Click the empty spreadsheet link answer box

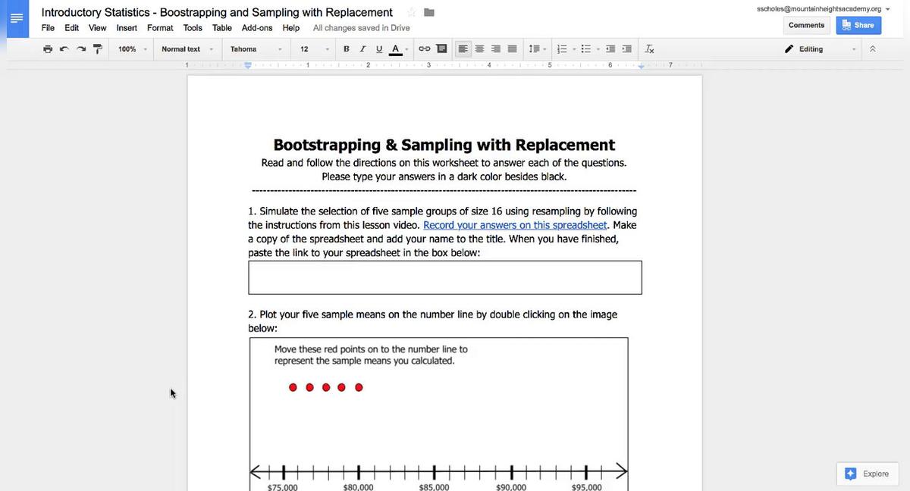point(444,277)
